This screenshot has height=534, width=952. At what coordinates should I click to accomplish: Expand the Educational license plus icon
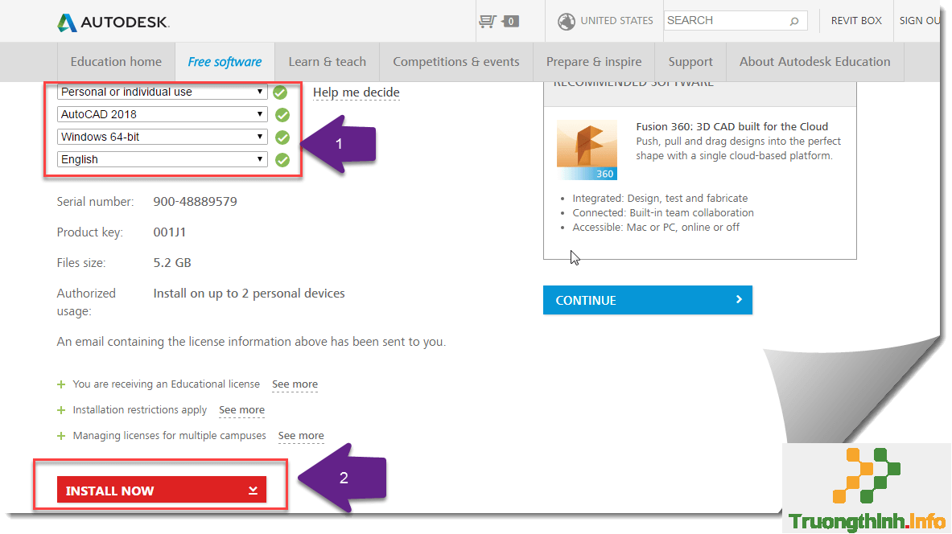61,384
